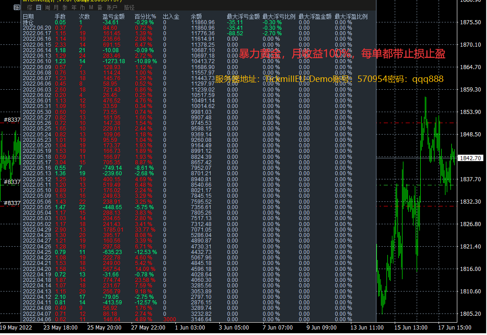Select the 2022.04.06 date row
This screenshot has width=487, height=335.
37,319
